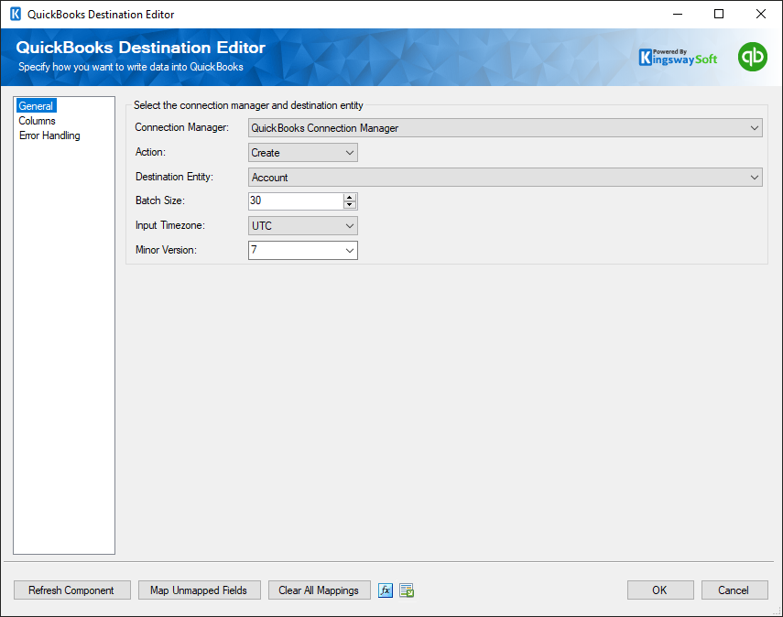Decrease Batch Size with down arrow
The height and width of the screenshot is (617, 783).
(x=350, y=205)
